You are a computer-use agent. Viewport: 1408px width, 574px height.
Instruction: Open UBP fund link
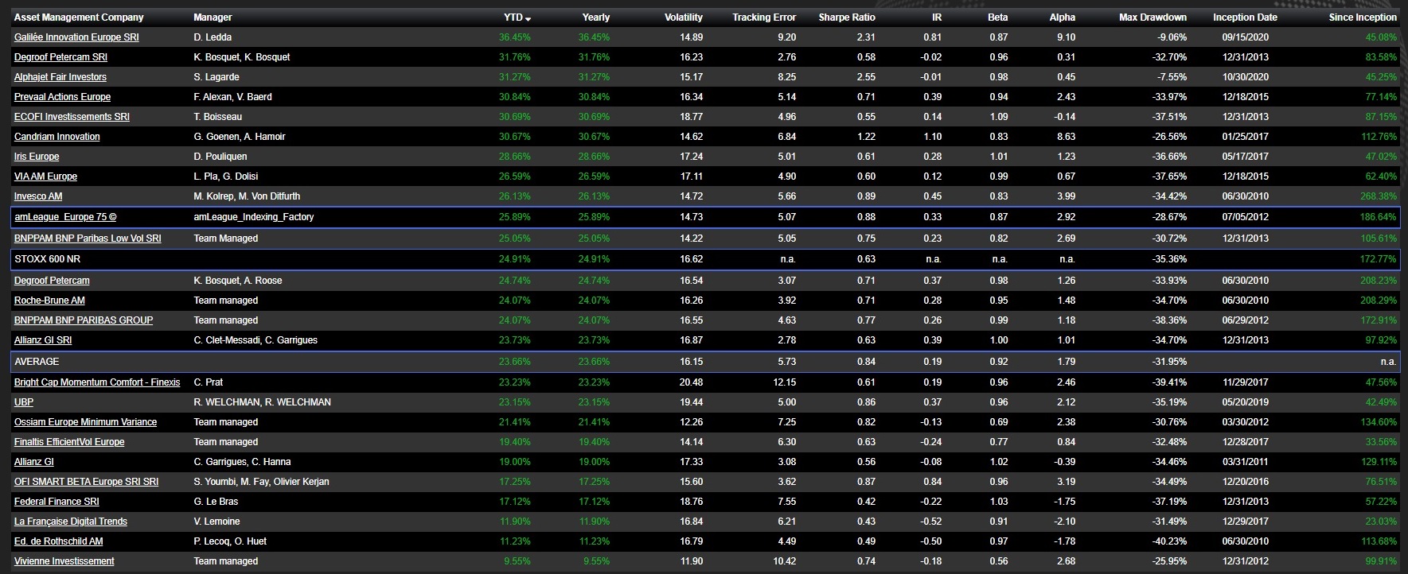(x=24, y=402)
